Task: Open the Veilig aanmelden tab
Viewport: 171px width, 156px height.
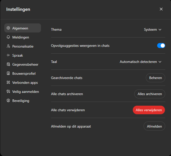Action: pyautogui.click(x=23, y=92)
